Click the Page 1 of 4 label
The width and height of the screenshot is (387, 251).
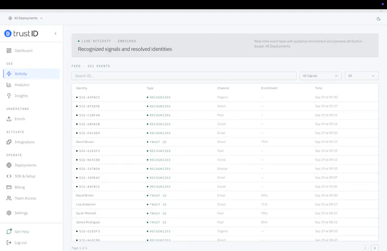tap(79, 248)
